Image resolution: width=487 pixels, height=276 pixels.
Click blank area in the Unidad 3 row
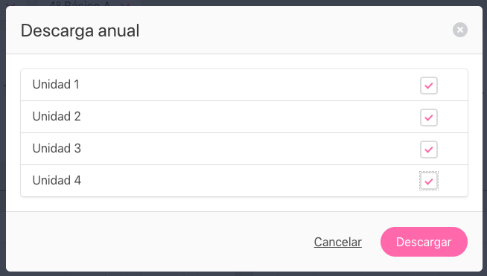click(249, 149)
